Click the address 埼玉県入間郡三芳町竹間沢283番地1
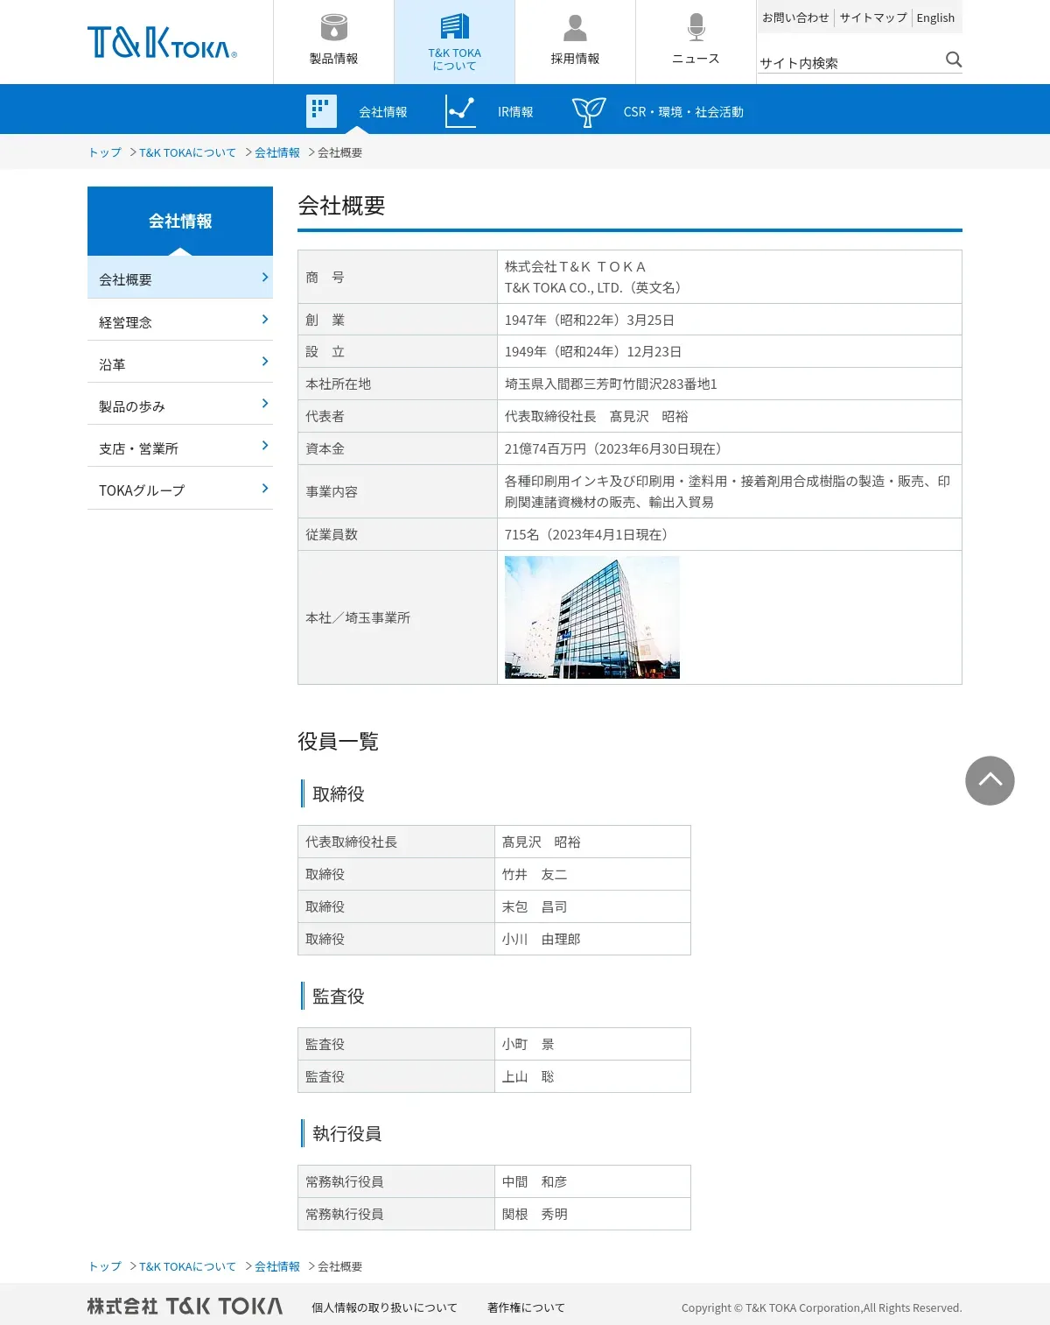Viewport: 1050px width, 1325px height. (611, 384)
